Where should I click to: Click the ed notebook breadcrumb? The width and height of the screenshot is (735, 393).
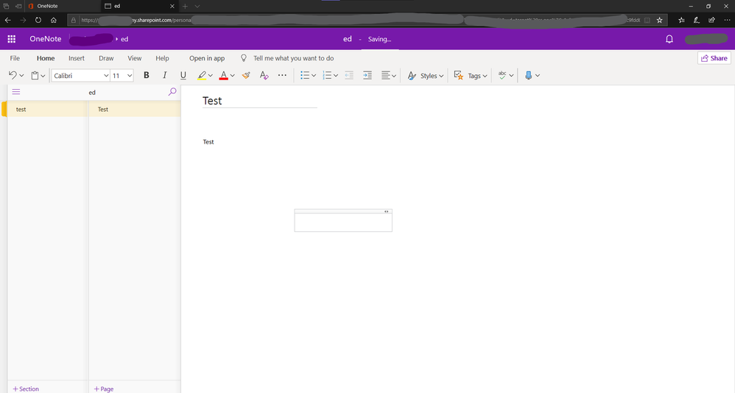(124, 39)
